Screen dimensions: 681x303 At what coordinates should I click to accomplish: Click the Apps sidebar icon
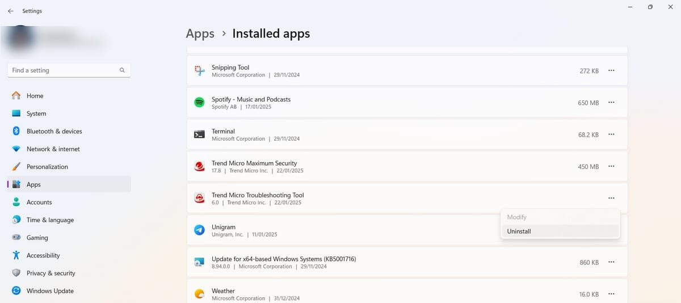click(x=16, y=184)
